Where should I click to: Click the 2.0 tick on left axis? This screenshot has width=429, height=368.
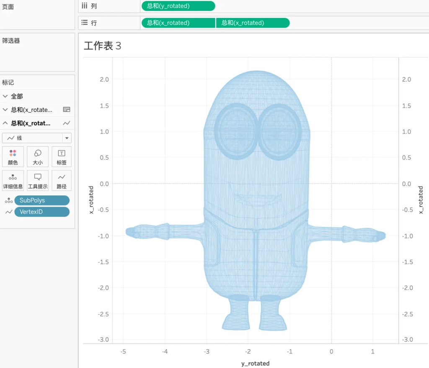coord(104,79)
